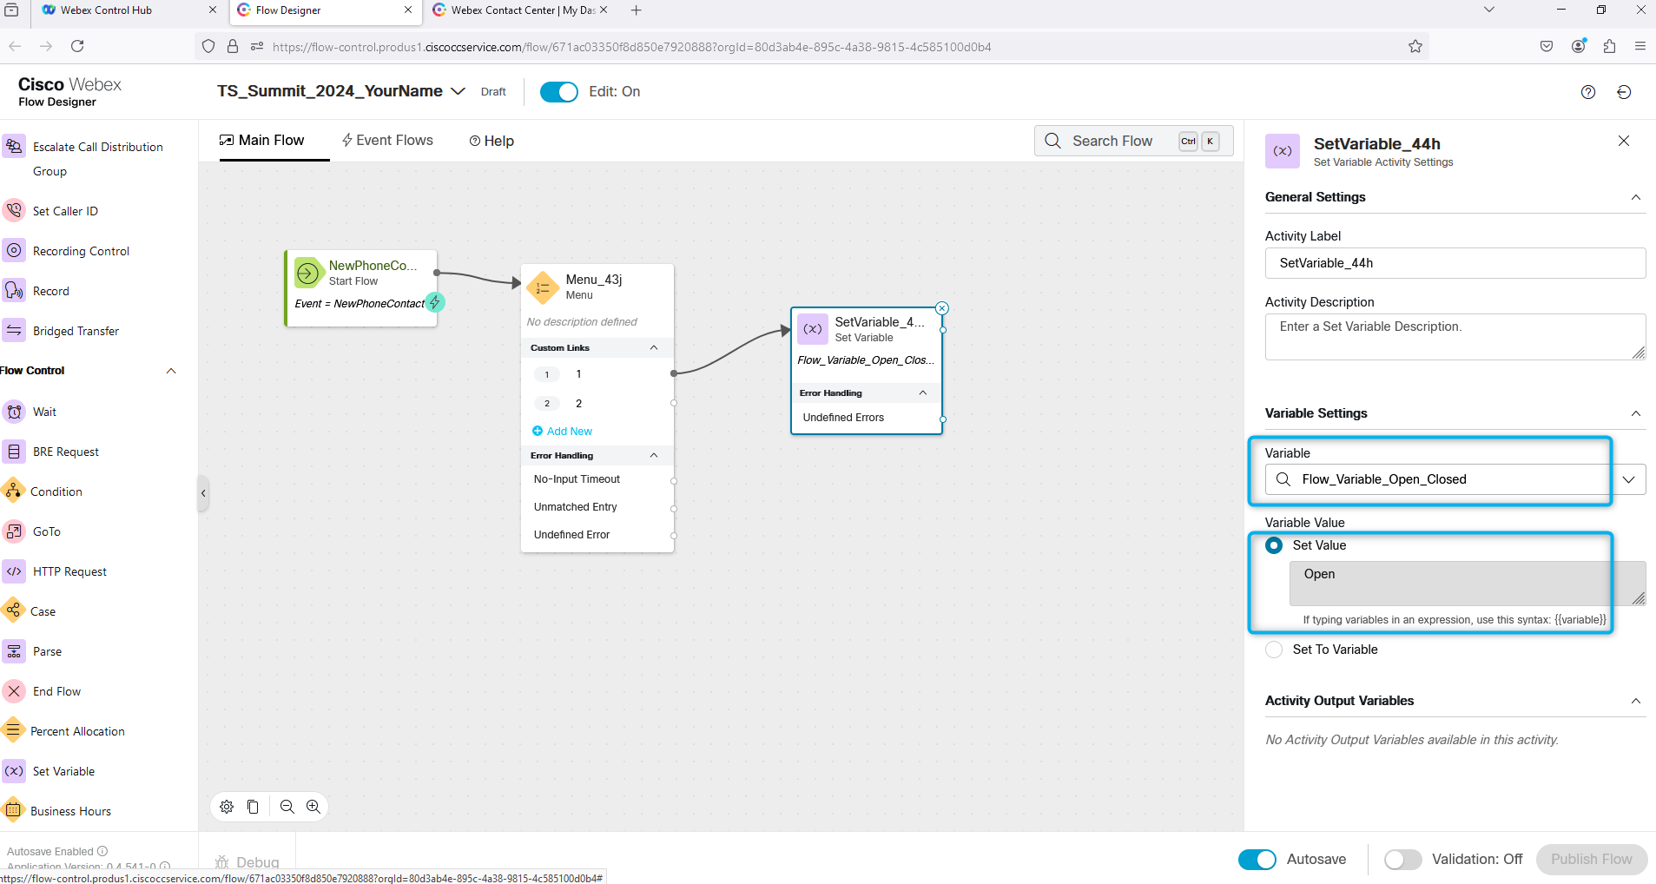Open the Debug tab at bottom
Image resolution: width=1656 pixels, height=884 pixels.
tap(247, 861)
